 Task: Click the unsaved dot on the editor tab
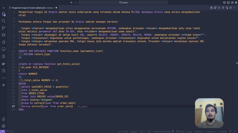pos(56,8)
